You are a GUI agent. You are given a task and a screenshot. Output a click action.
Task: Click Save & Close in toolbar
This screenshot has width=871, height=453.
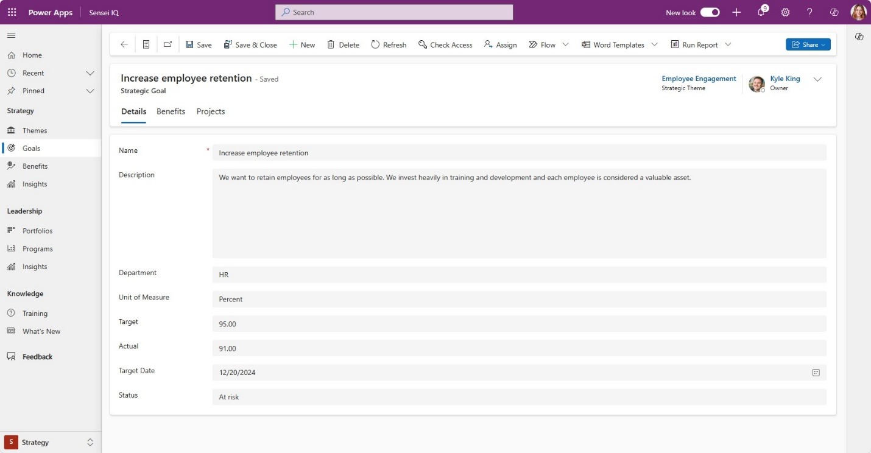250,44
